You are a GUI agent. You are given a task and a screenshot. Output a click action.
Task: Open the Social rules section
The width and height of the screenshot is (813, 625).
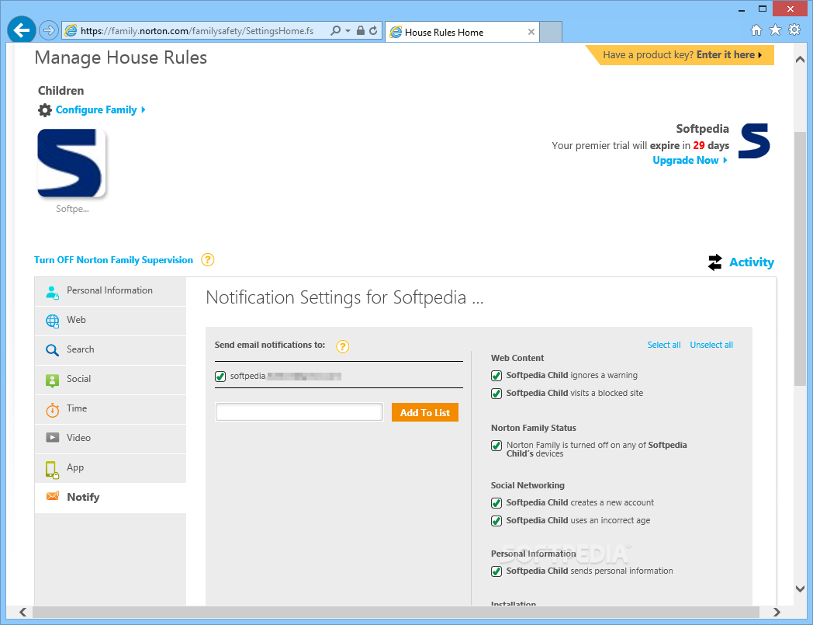[x=110, y=380]
